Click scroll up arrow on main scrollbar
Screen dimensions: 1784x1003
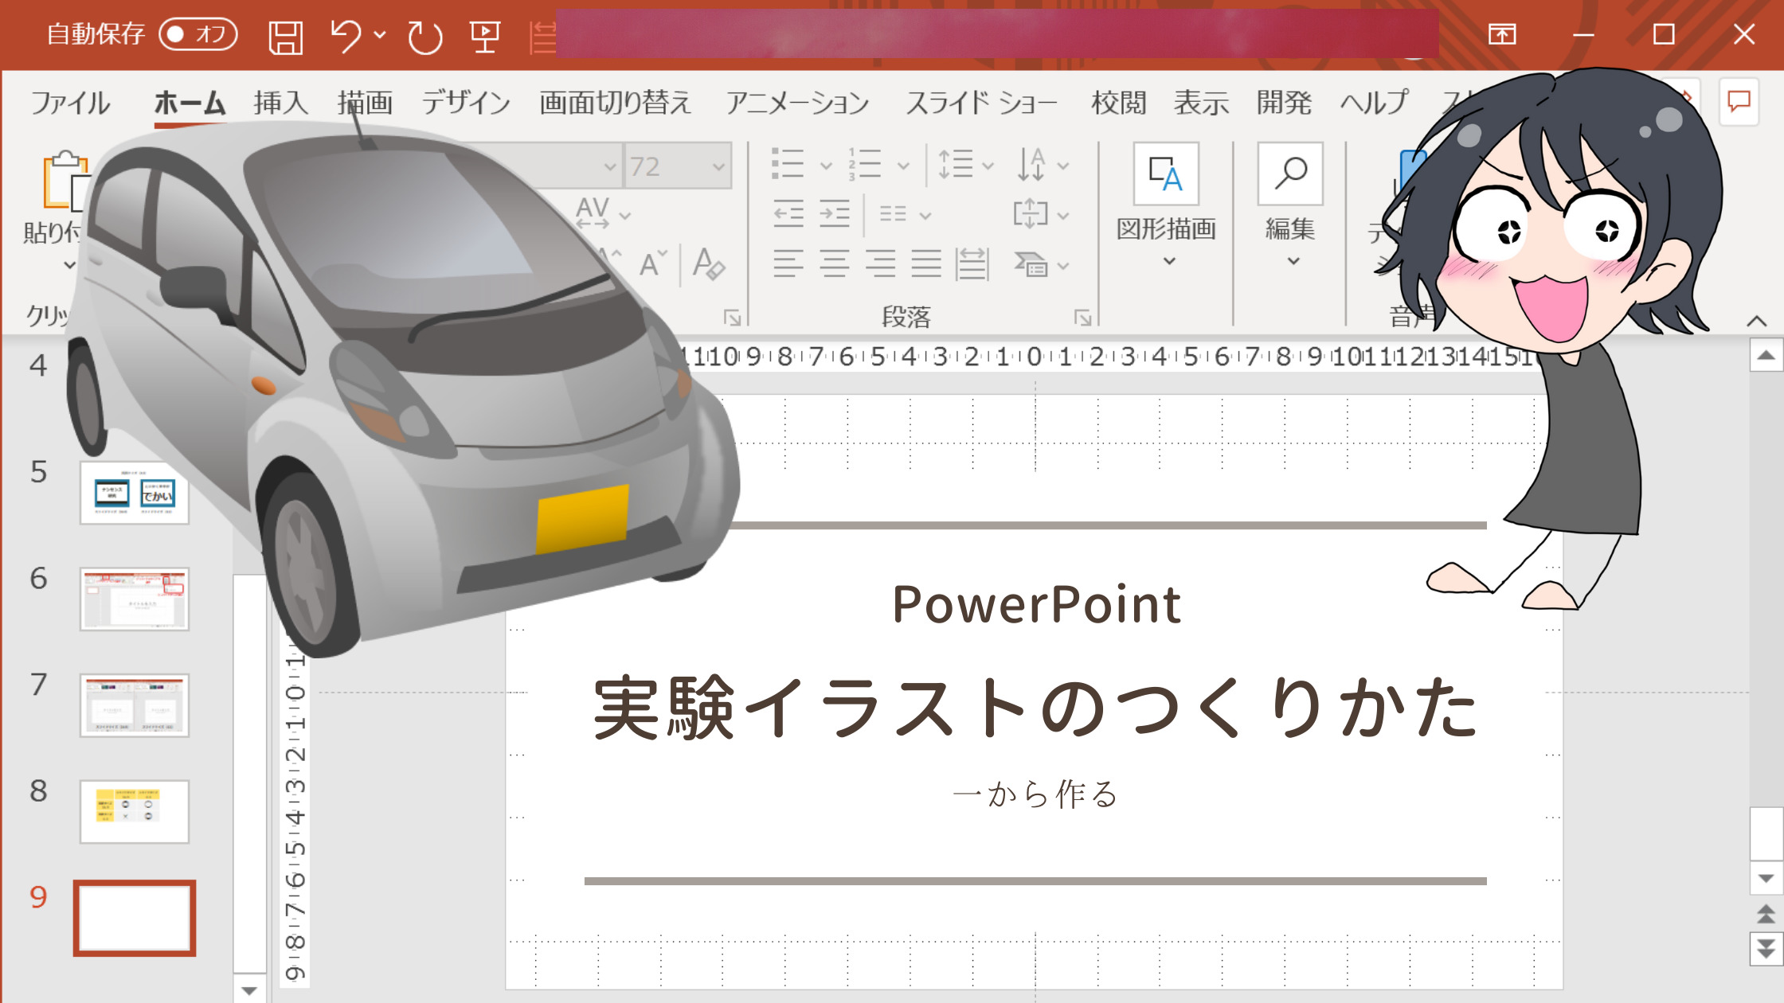click(1766, 355)
